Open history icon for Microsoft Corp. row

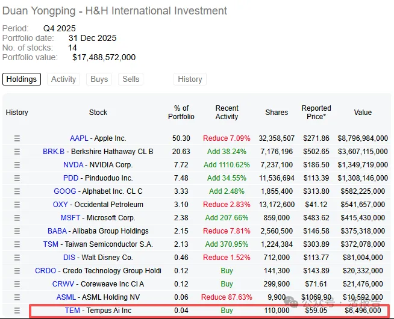tap(17, 218)
